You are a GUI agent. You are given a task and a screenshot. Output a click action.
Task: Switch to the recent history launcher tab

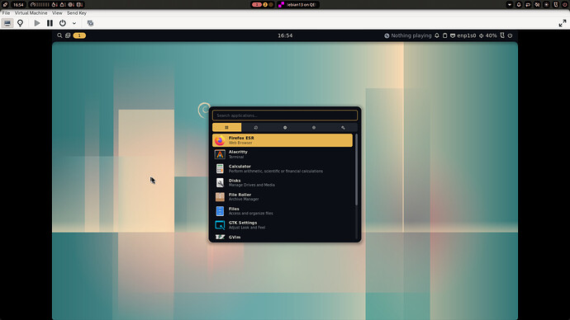(x=256, y=127)
